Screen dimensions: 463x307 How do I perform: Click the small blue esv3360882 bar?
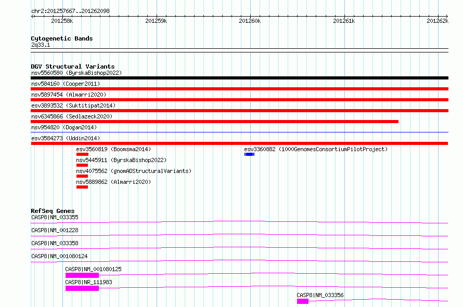249,154
